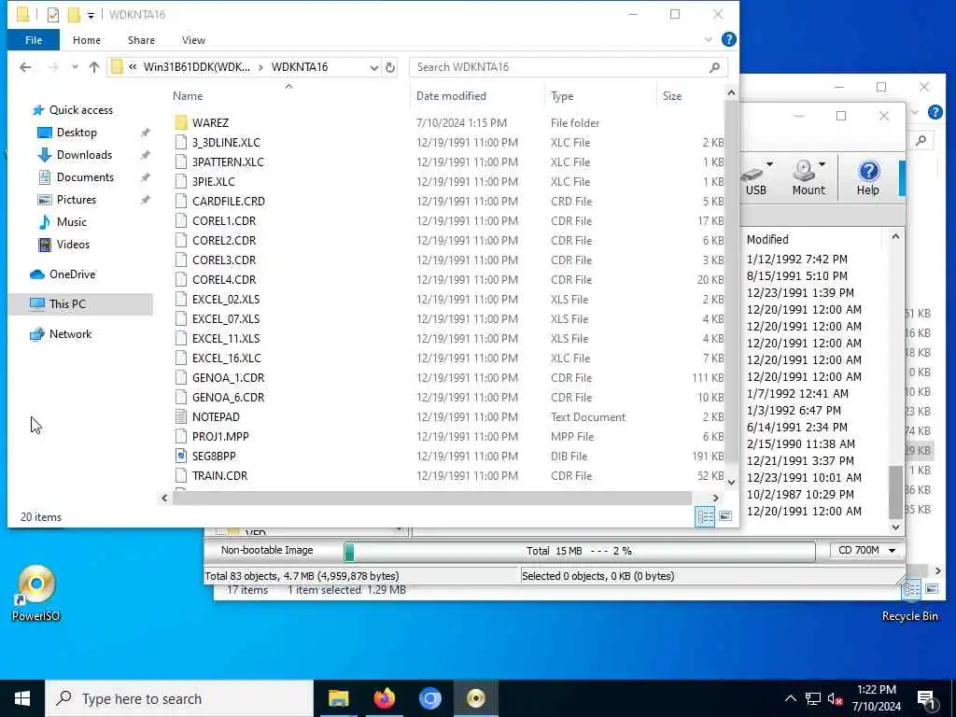Open the View ribbon tab
The width and height of the screenshot is (956, 717).
click(193, 40)
